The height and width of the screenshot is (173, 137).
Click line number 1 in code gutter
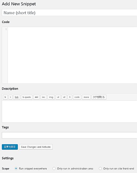[x=6, y=29]
